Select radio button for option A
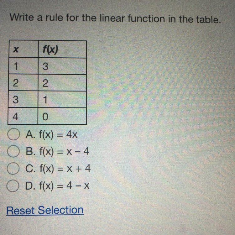The width and height of the screenshot is (235, 235). 13,134
